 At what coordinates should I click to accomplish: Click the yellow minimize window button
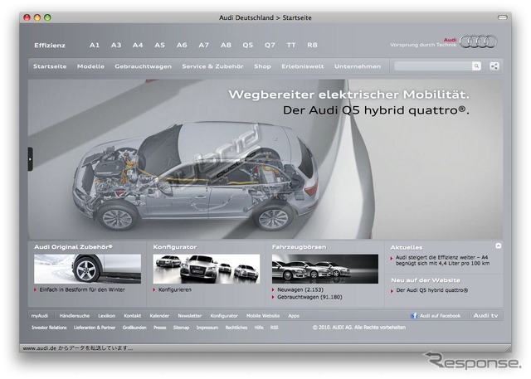(37, 17)
